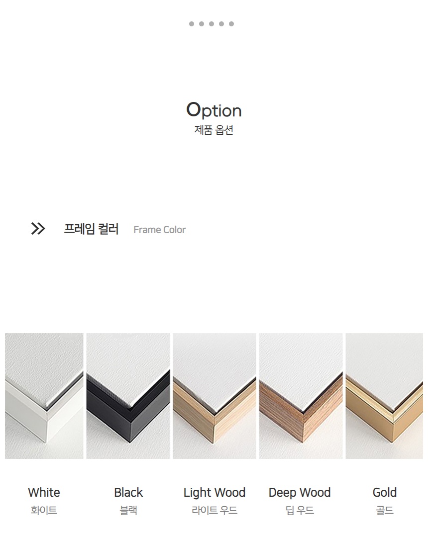Click the Black label text

(128, 492)
